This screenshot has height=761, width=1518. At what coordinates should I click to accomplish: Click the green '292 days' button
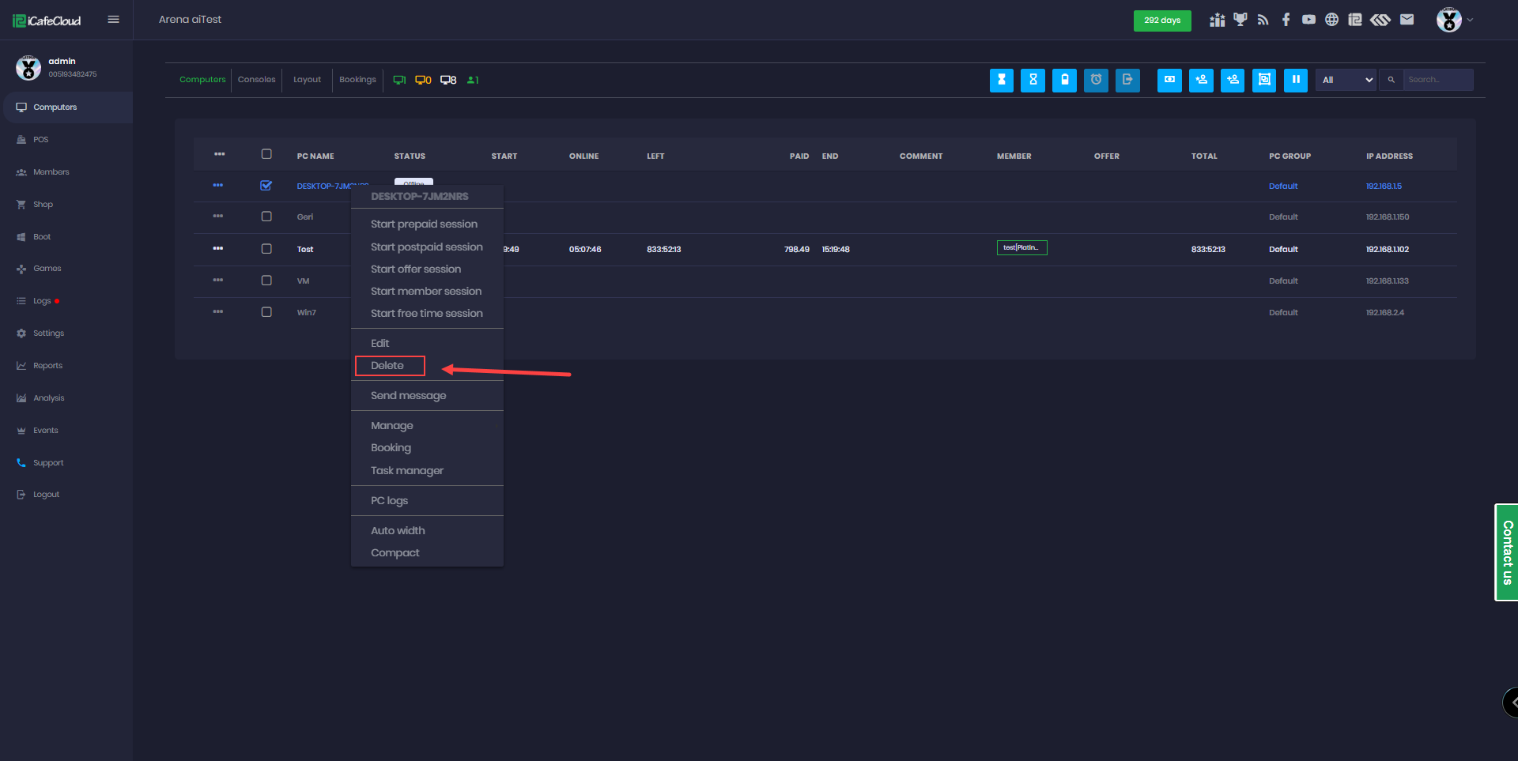(1161, 21)
